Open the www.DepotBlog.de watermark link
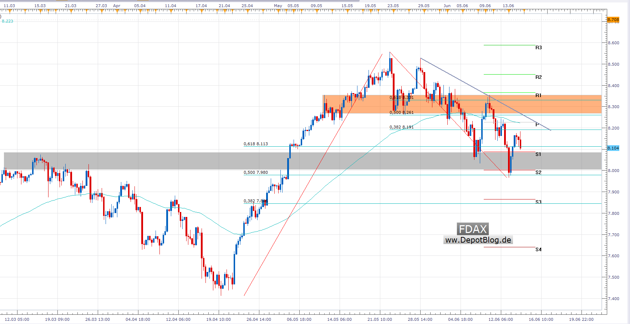 (x=478, y=240)
